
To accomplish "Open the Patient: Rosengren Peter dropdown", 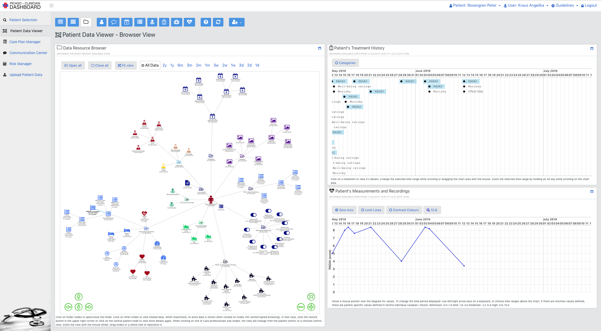I will pos(475,5).
